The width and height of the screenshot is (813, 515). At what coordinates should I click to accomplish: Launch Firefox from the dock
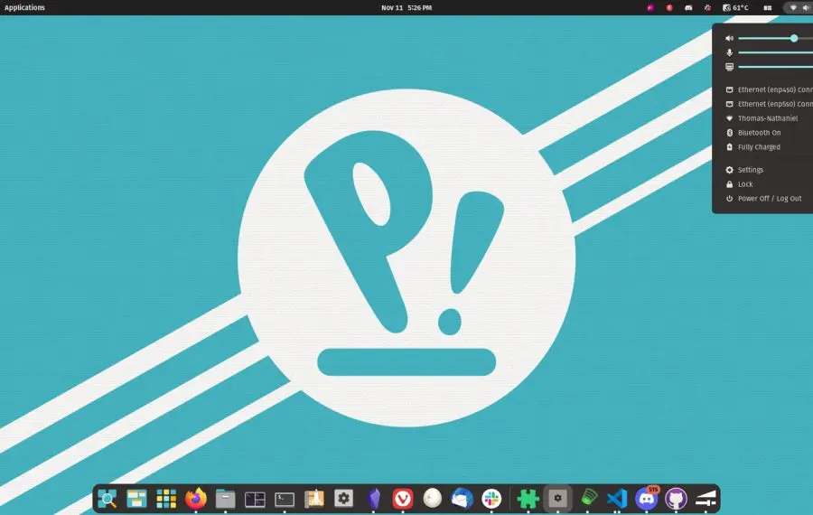[196, 499]
